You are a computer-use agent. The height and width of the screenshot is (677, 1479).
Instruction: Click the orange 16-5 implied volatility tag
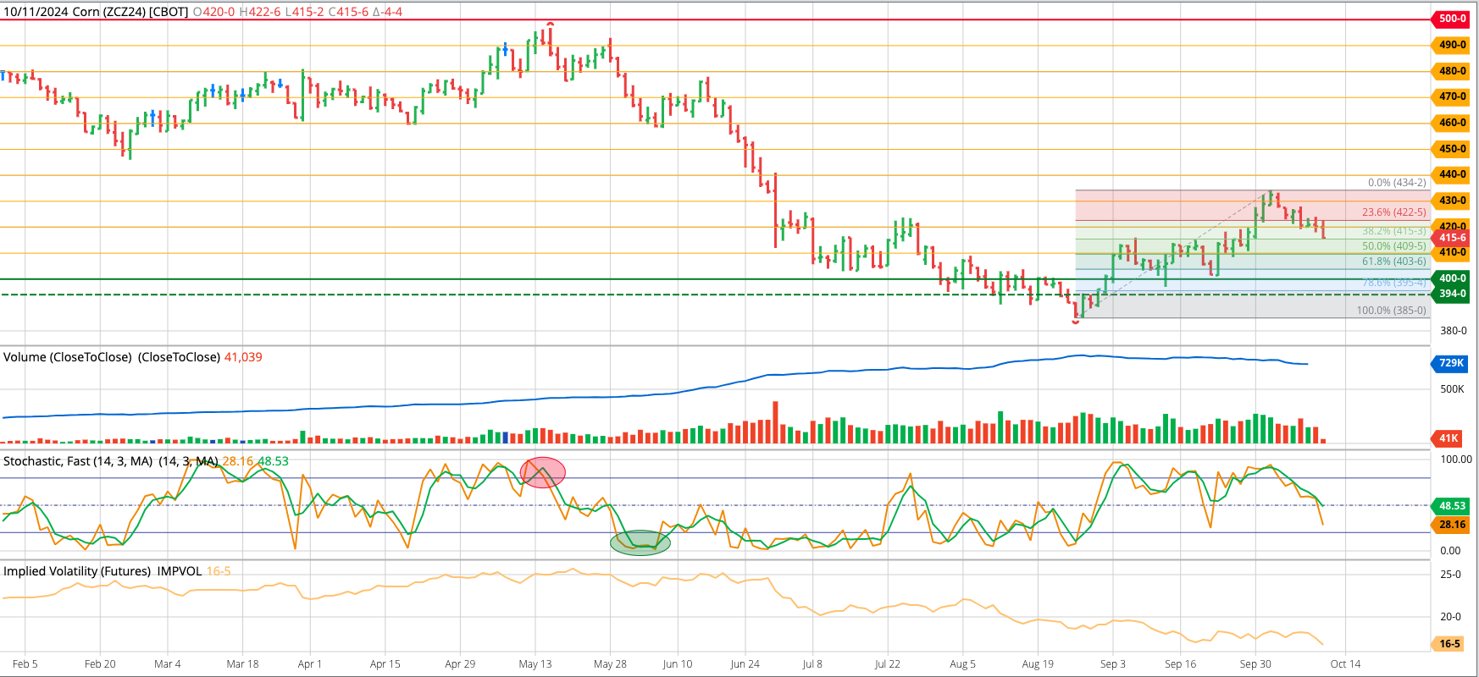point(1449,644)
